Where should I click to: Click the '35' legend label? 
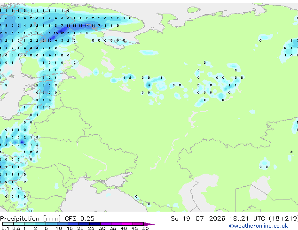coord(113,228)
